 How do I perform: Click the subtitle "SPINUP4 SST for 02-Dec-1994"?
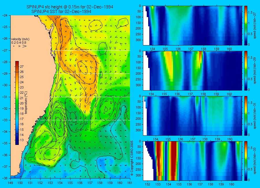click(61, 12)
